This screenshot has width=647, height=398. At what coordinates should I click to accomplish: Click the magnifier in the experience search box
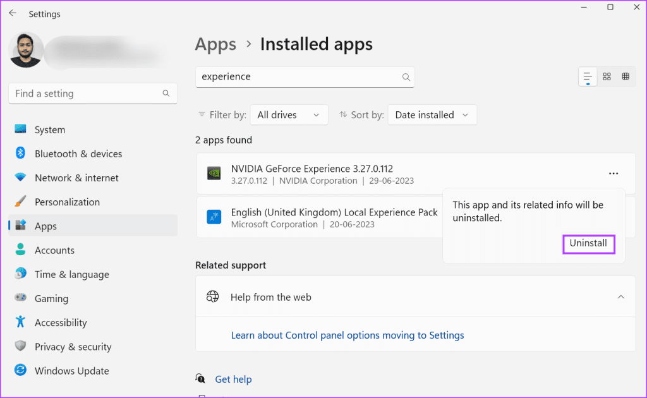[406, 76]
